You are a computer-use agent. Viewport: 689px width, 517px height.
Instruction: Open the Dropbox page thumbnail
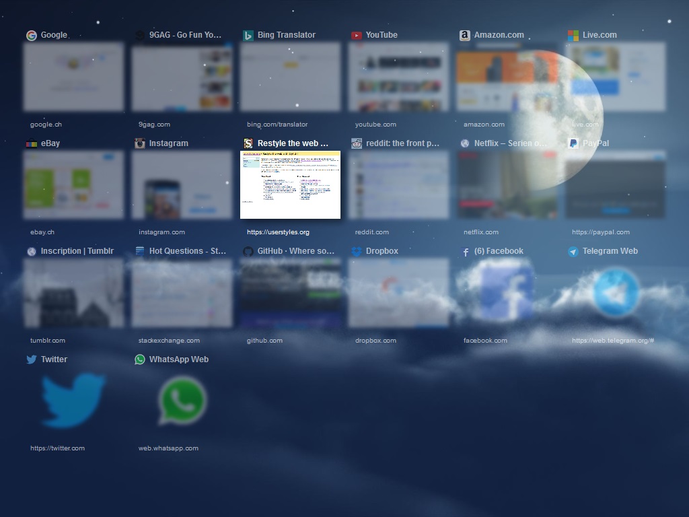coord(398,293)
